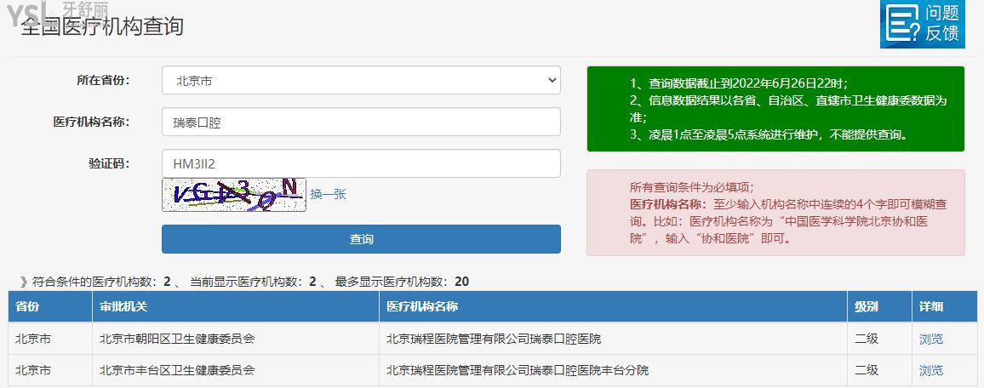This screenshot has width=984, height=388.
Task: Click the 验证码 field label
Action: click(109, 163)
